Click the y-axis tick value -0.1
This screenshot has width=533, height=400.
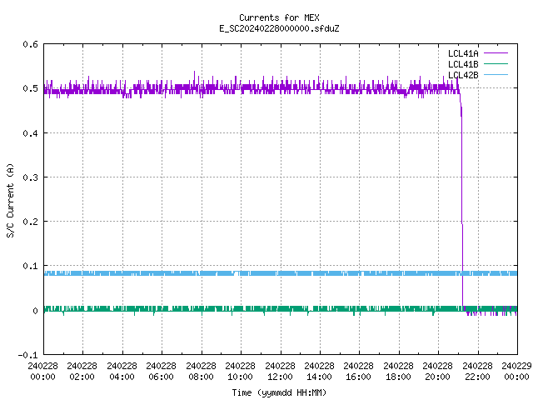27,355
